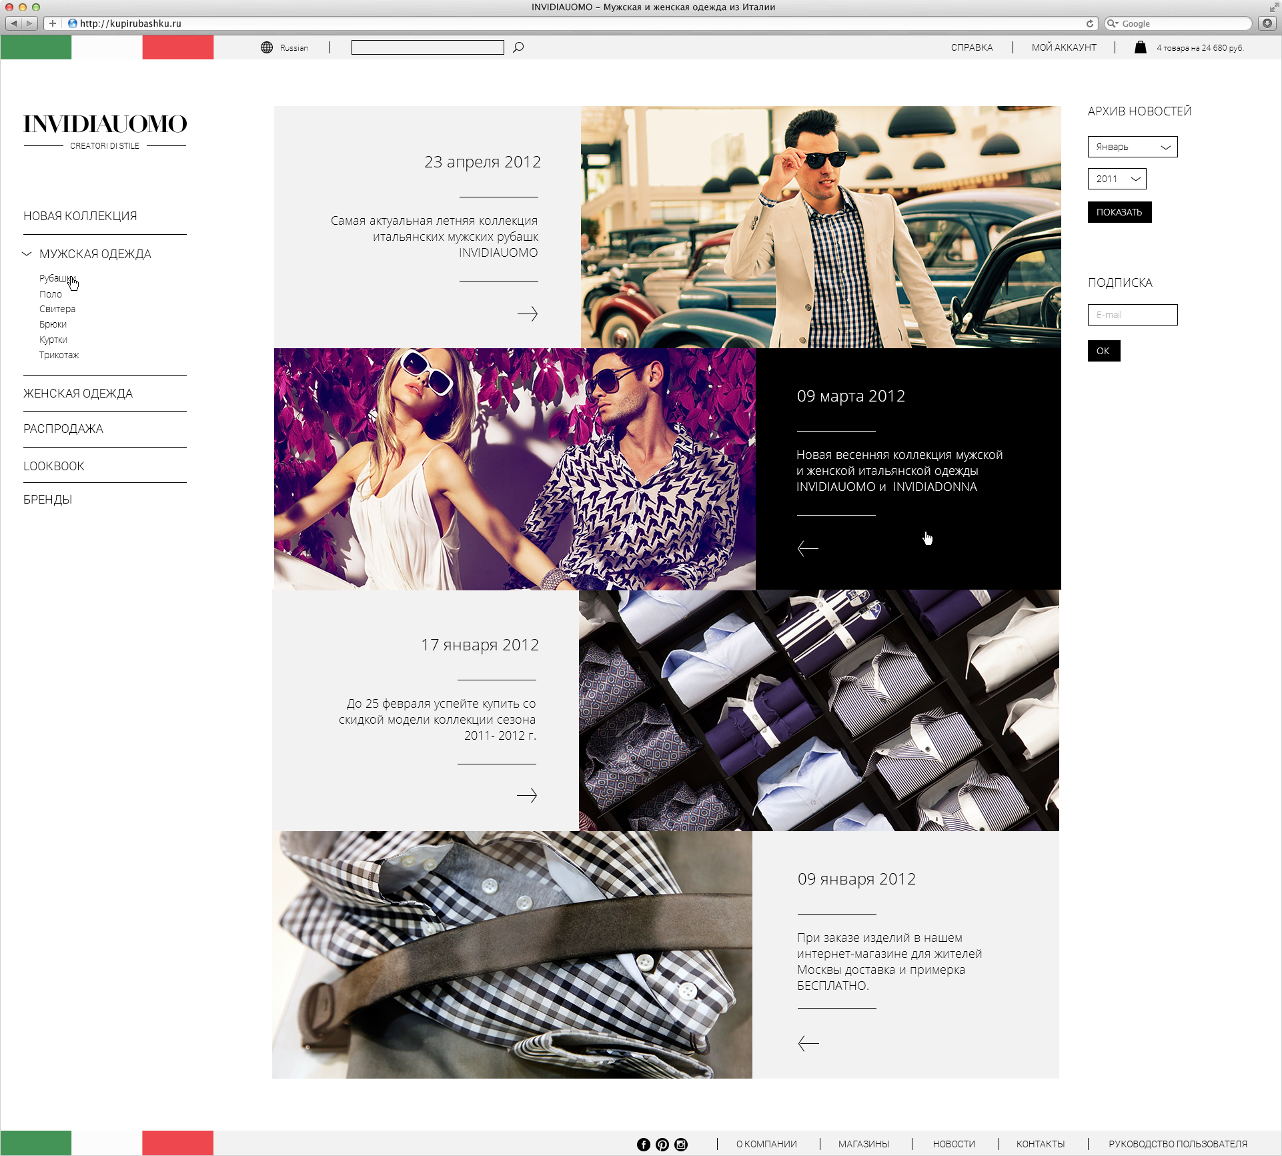
Task: Click the E-mail subscription field
Action: click(1133, 315)
